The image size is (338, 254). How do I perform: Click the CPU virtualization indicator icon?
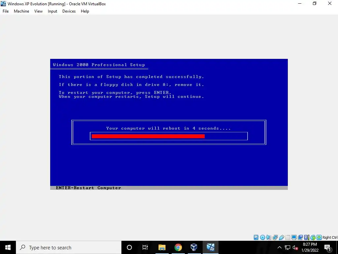[306, 237]
